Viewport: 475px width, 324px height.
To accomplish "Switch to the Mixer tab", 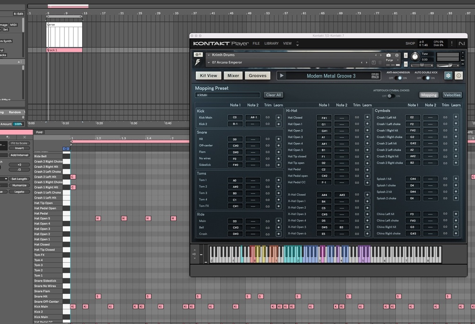I will 233,75.
